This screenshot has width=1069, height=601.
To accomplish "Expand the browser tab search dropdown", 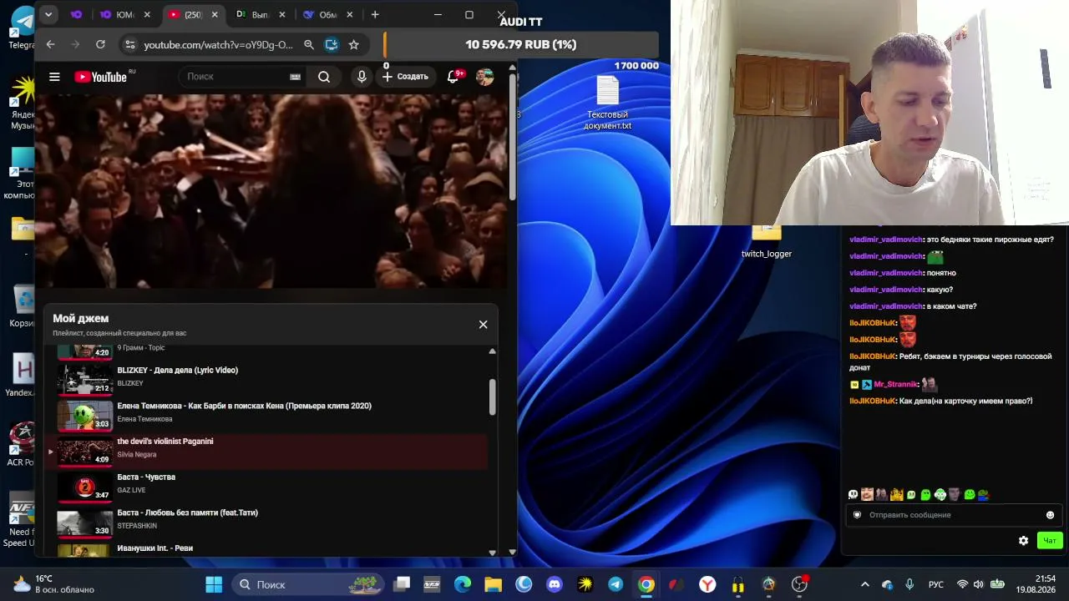I will click(x=48, y=14).
